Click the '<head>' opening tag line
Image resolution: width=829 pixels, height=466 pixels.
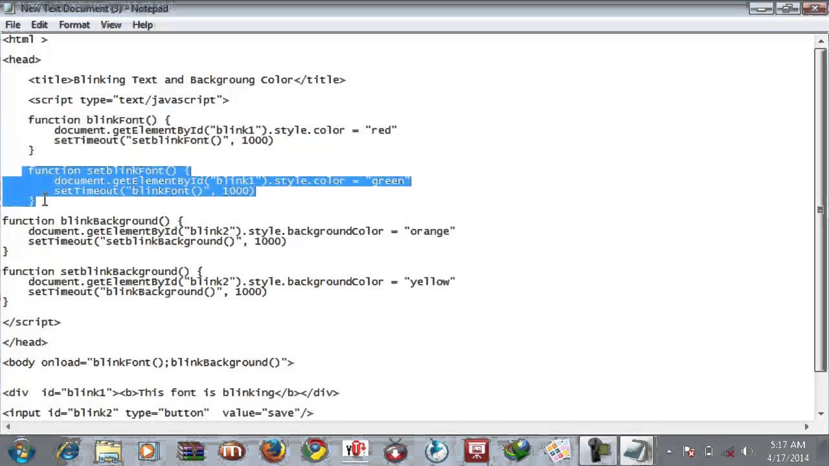[22, 59]
